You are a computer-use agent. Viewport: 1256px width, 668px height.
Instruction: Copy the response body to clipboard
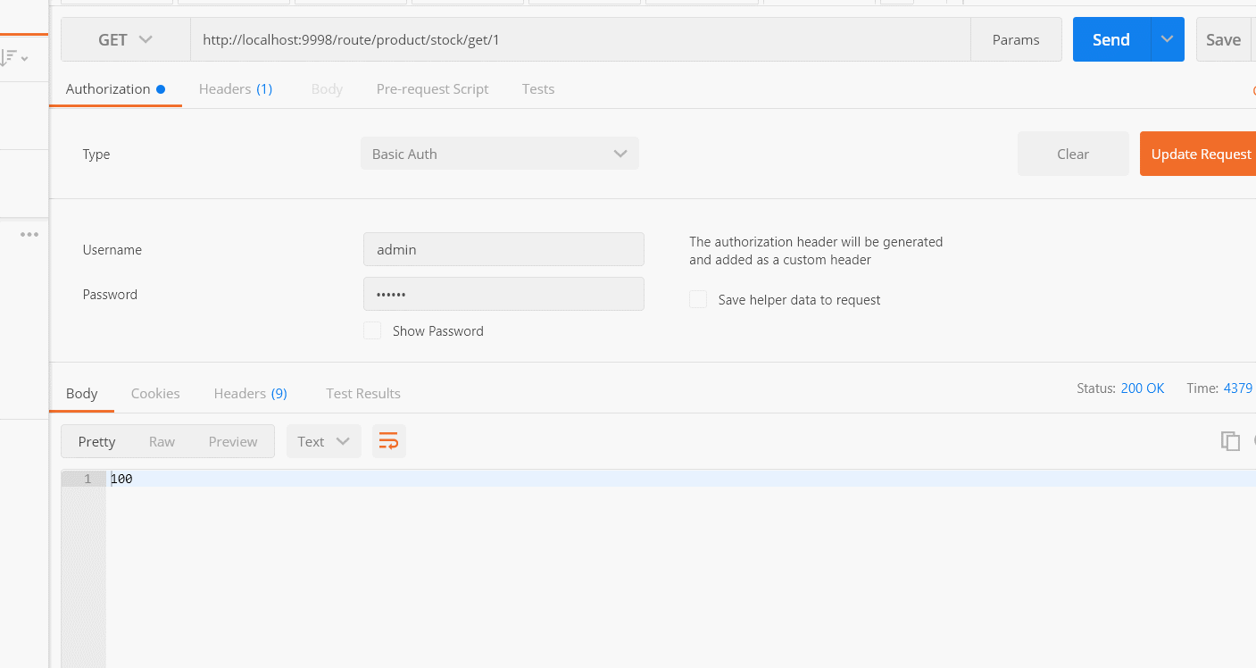pos(1230,440)
